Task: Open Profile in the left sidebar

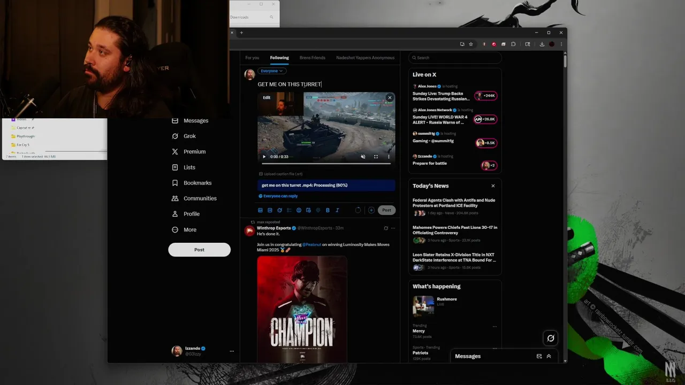Action: [185, 214]
